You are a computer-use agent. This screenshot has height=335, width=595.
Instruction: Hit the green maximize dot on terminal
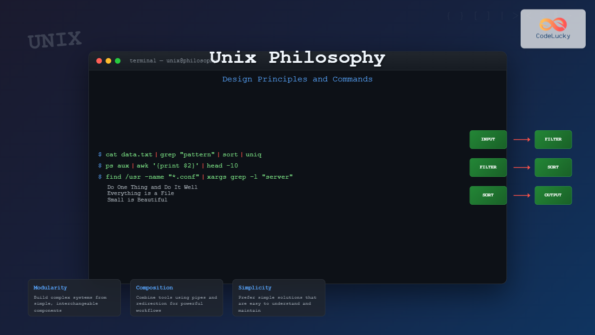pos(118,61)
